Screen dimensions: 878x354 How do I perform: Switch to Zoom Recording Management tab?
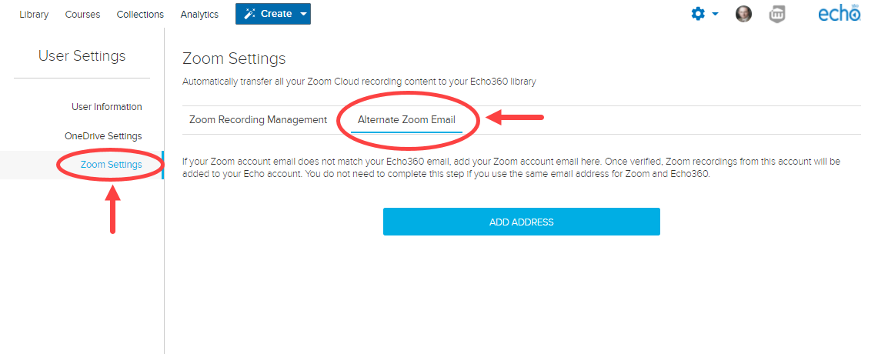point(258,119)
